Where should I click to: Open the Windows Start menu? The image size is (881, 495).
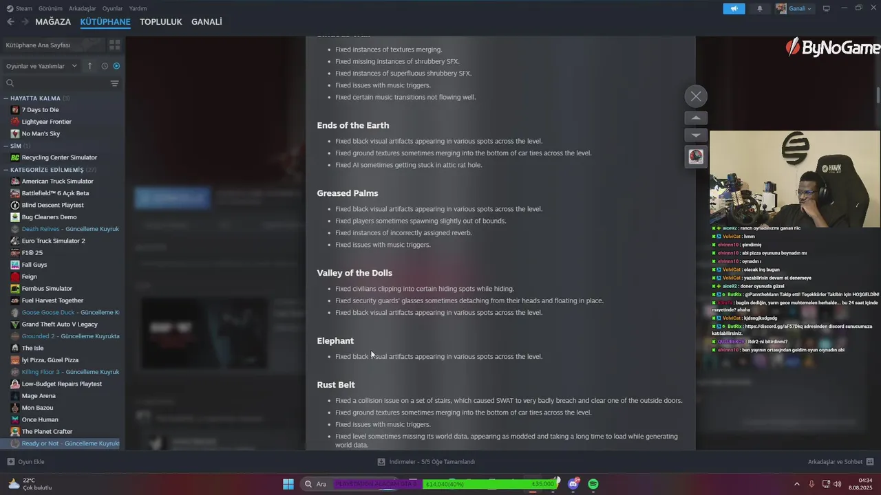click(x=288, y=484)
